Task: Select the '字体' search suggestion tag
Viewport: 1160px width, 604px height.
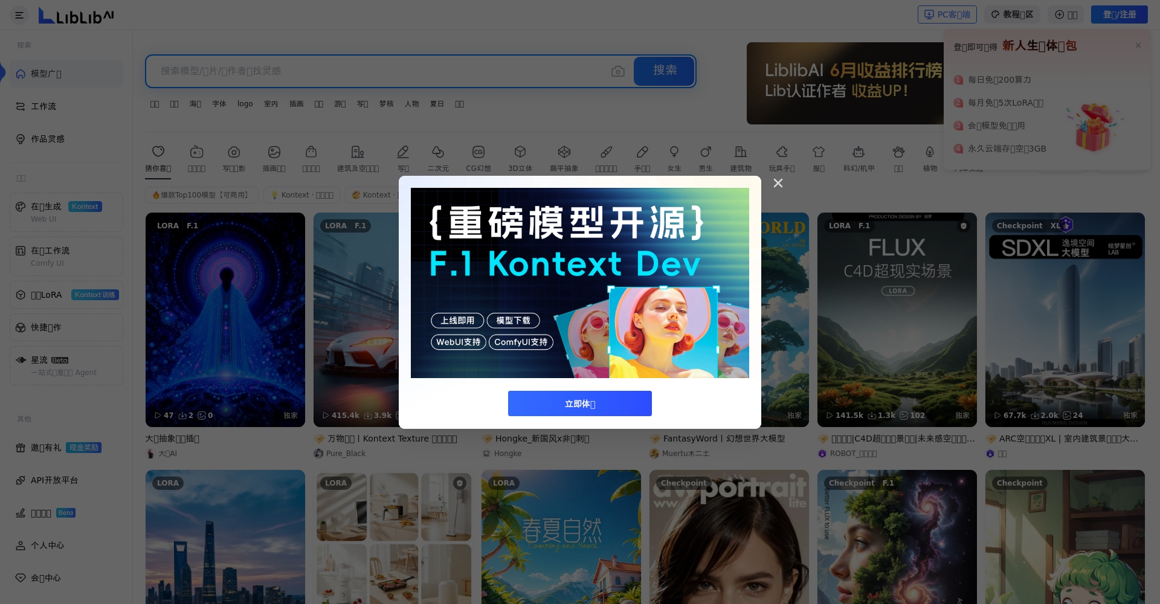Action: (219, 104)
